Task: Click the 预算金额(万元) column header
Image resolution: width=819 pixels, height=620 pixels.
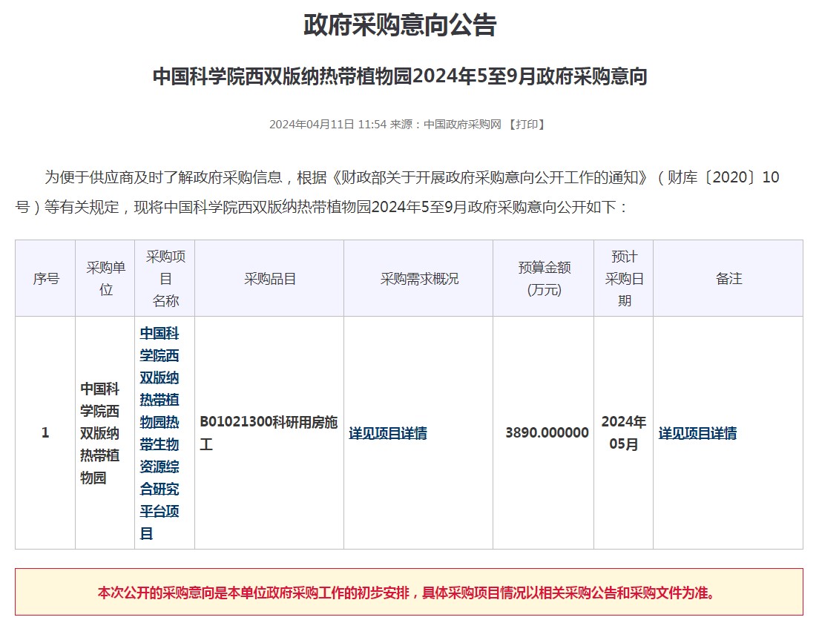Action: pyautogui.click(x=544, y=279)
